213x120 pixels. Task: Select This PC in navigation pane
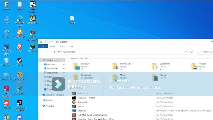[x=49, y=100]
